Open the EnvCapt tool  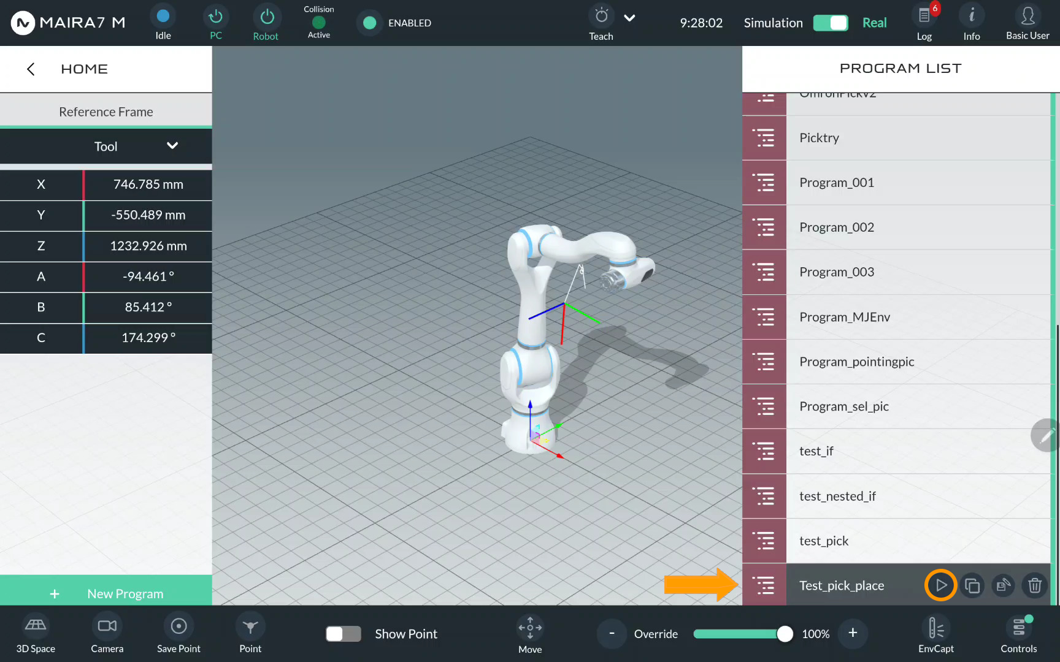pos(936,634)
